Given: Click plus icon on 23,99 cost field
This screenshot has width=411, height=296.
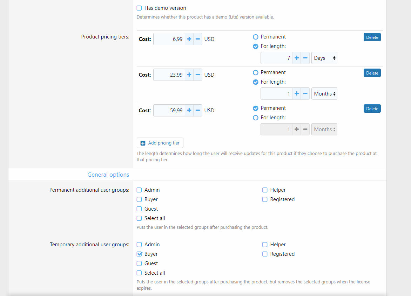Looking at the screenshot, I should pyautogui.click(x=189, y=75).
